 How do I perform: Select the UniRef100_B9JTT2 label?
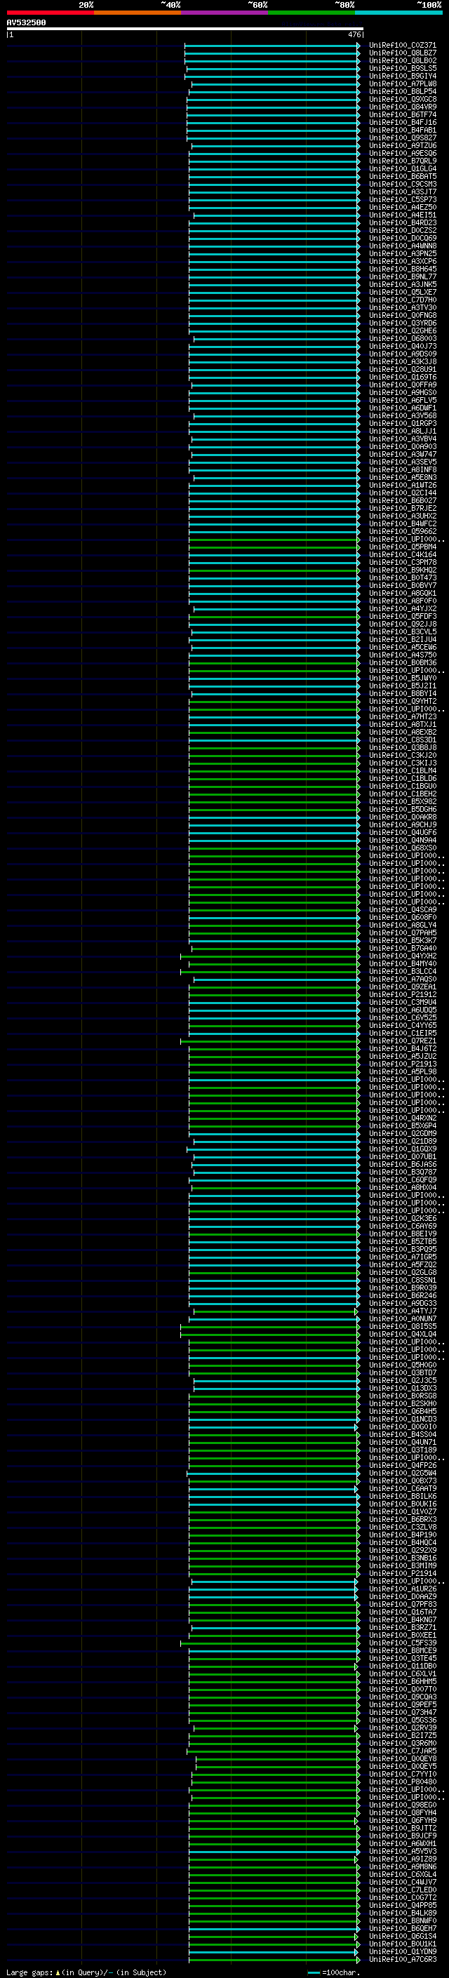tap(403, 1829)
